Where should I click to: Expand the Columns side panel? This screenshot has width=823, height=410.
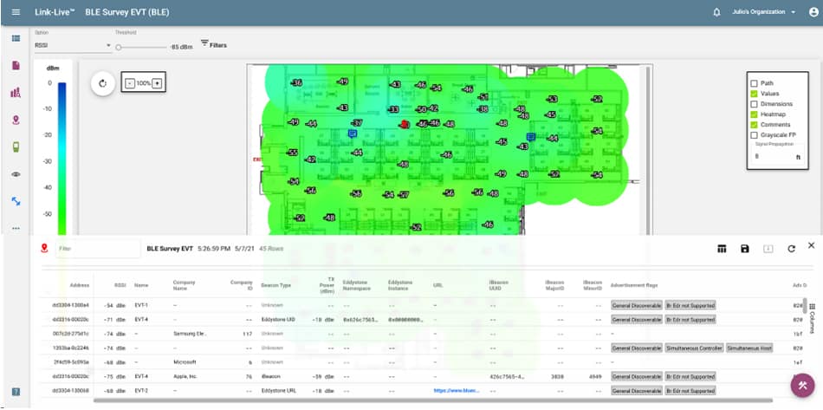(811, 310)
